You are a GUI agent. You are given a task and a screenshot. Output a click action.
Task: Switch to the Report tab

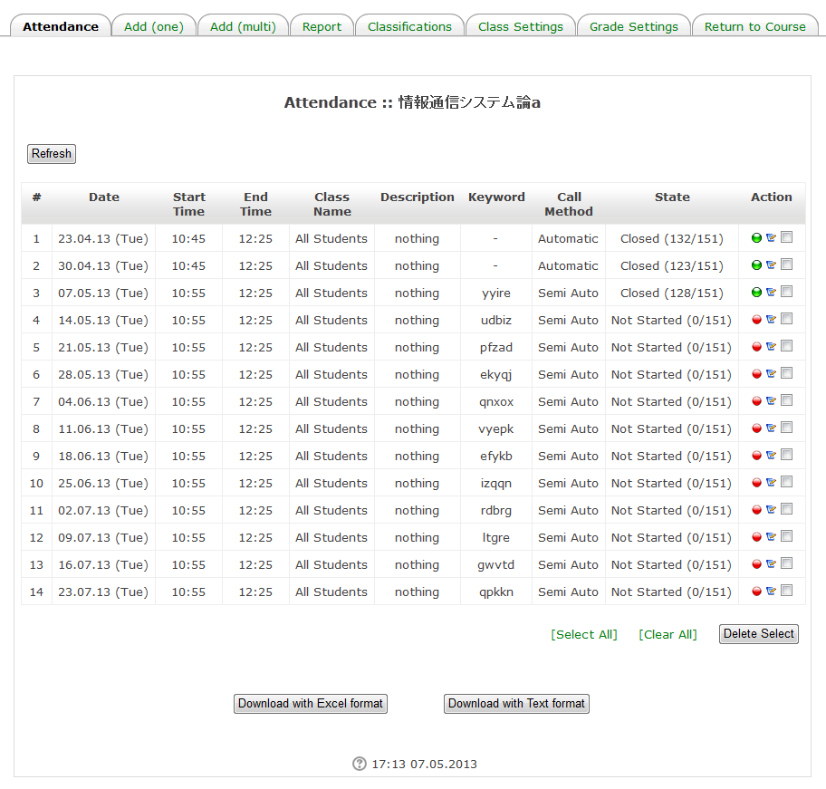[322, 26]
